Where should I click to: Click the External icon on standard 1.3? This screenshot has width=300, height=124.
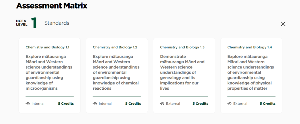(162, 103)
